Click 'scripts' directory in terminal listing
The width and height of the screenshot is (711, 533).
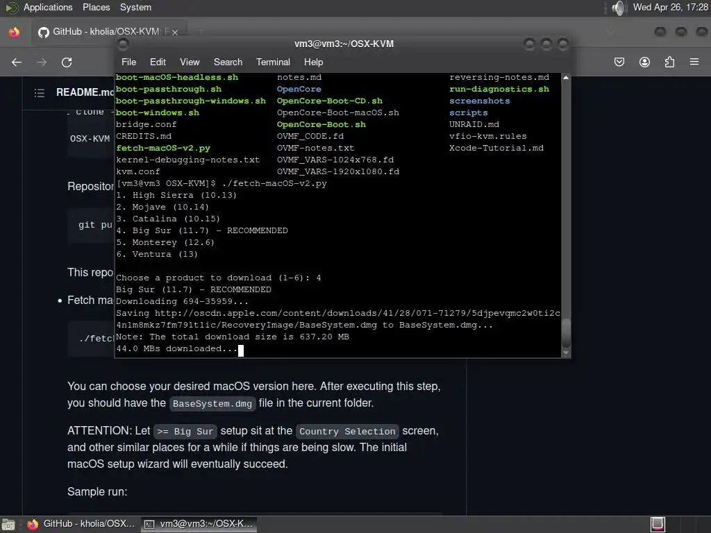click(x=469, y=113)
